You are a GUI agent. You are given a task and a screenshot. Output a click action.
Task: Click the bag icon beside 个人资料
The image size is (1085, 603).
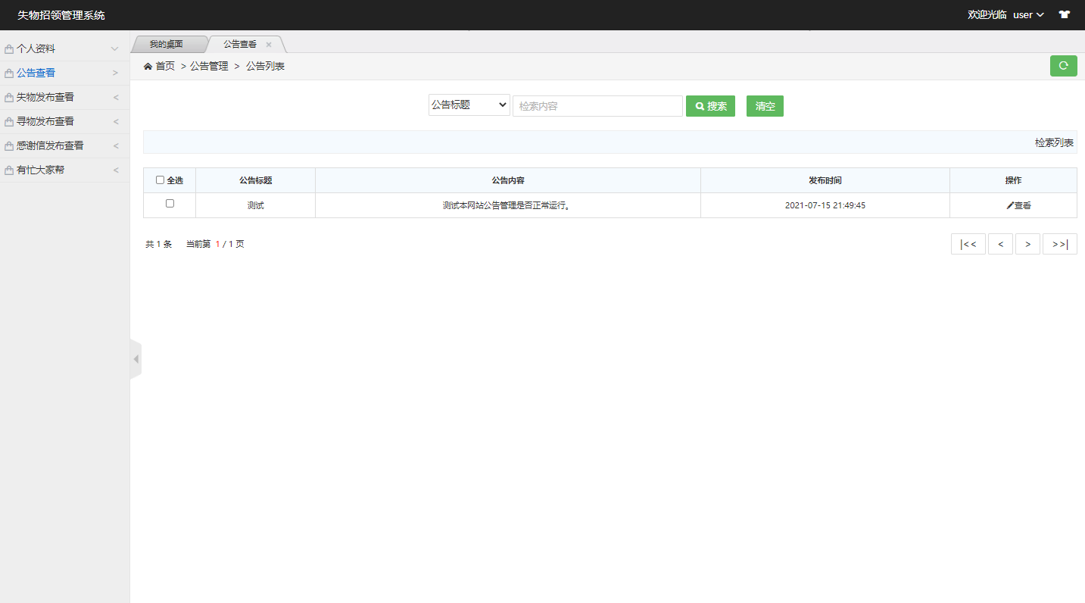click(9, 49)
